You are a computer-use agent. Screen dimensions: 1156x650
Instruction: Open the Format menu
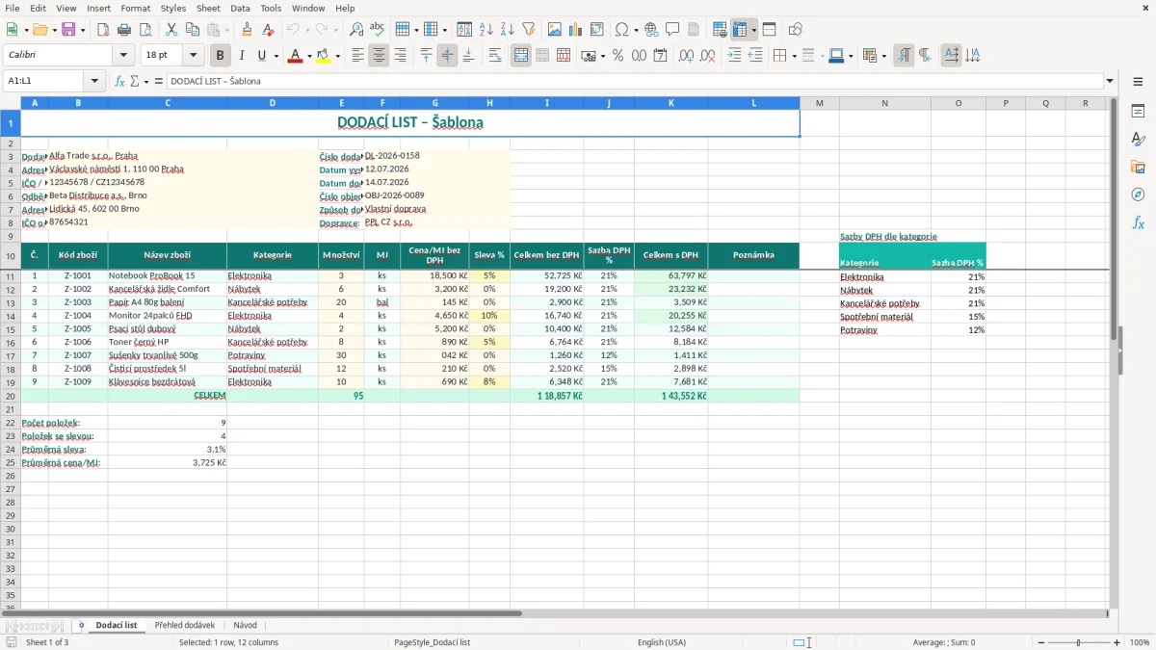pyautogui.click(x=135, y=8)
